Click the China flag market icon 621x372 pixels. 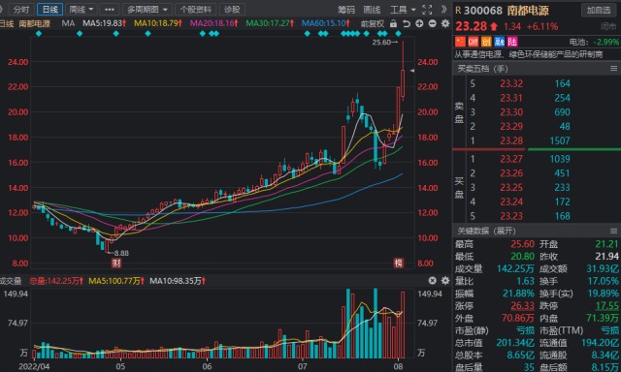click(x=460, y=42)
